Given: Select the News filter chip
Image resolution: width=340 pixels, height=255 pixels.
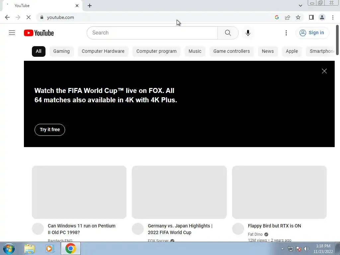Looking at the screenshot, I should coord(268,51).
